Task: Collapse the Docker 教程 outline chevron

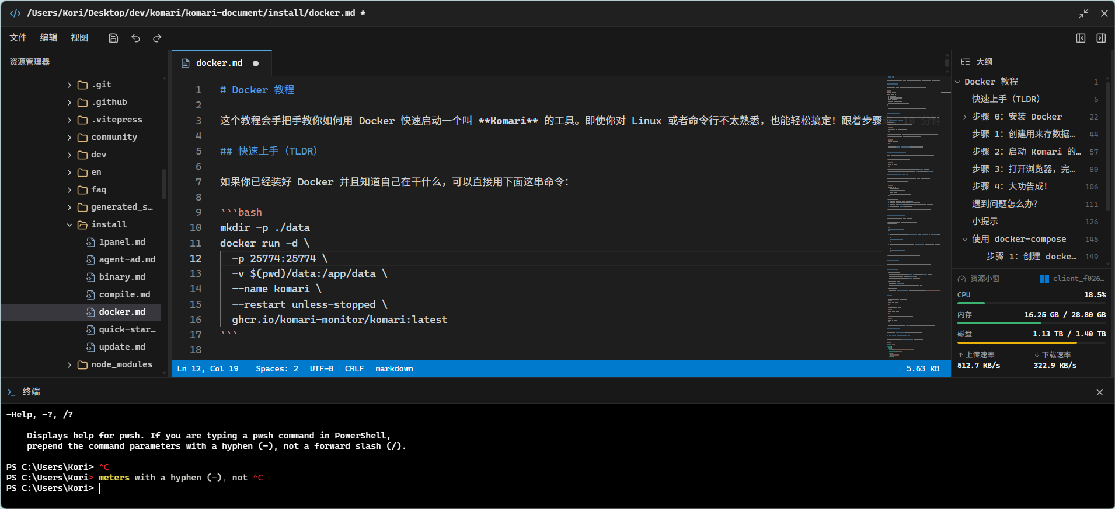Action: [957, 82]
